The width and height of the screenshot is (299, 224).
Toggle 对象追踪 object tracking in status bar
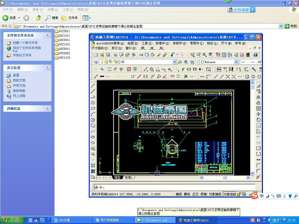(x=230, y=194)
